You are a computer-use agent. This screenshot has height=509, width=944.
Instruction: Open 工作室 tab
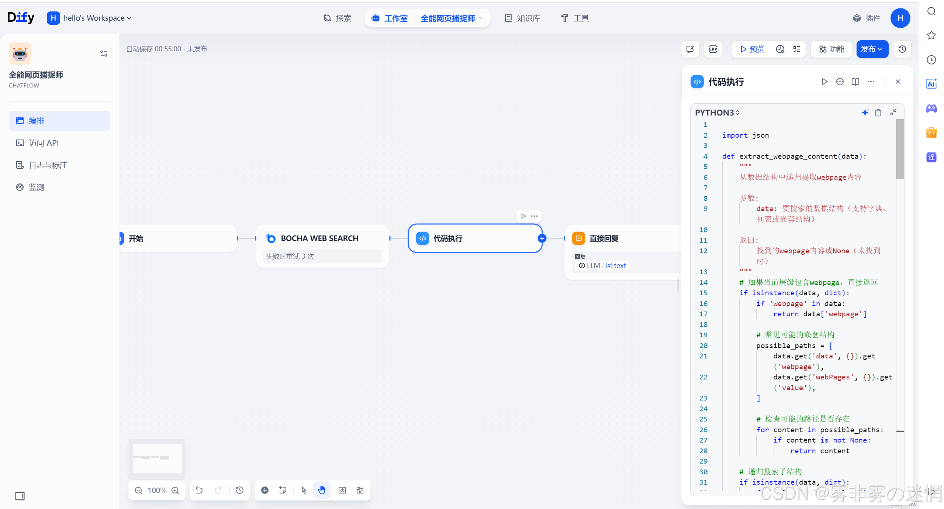[390, 18]
